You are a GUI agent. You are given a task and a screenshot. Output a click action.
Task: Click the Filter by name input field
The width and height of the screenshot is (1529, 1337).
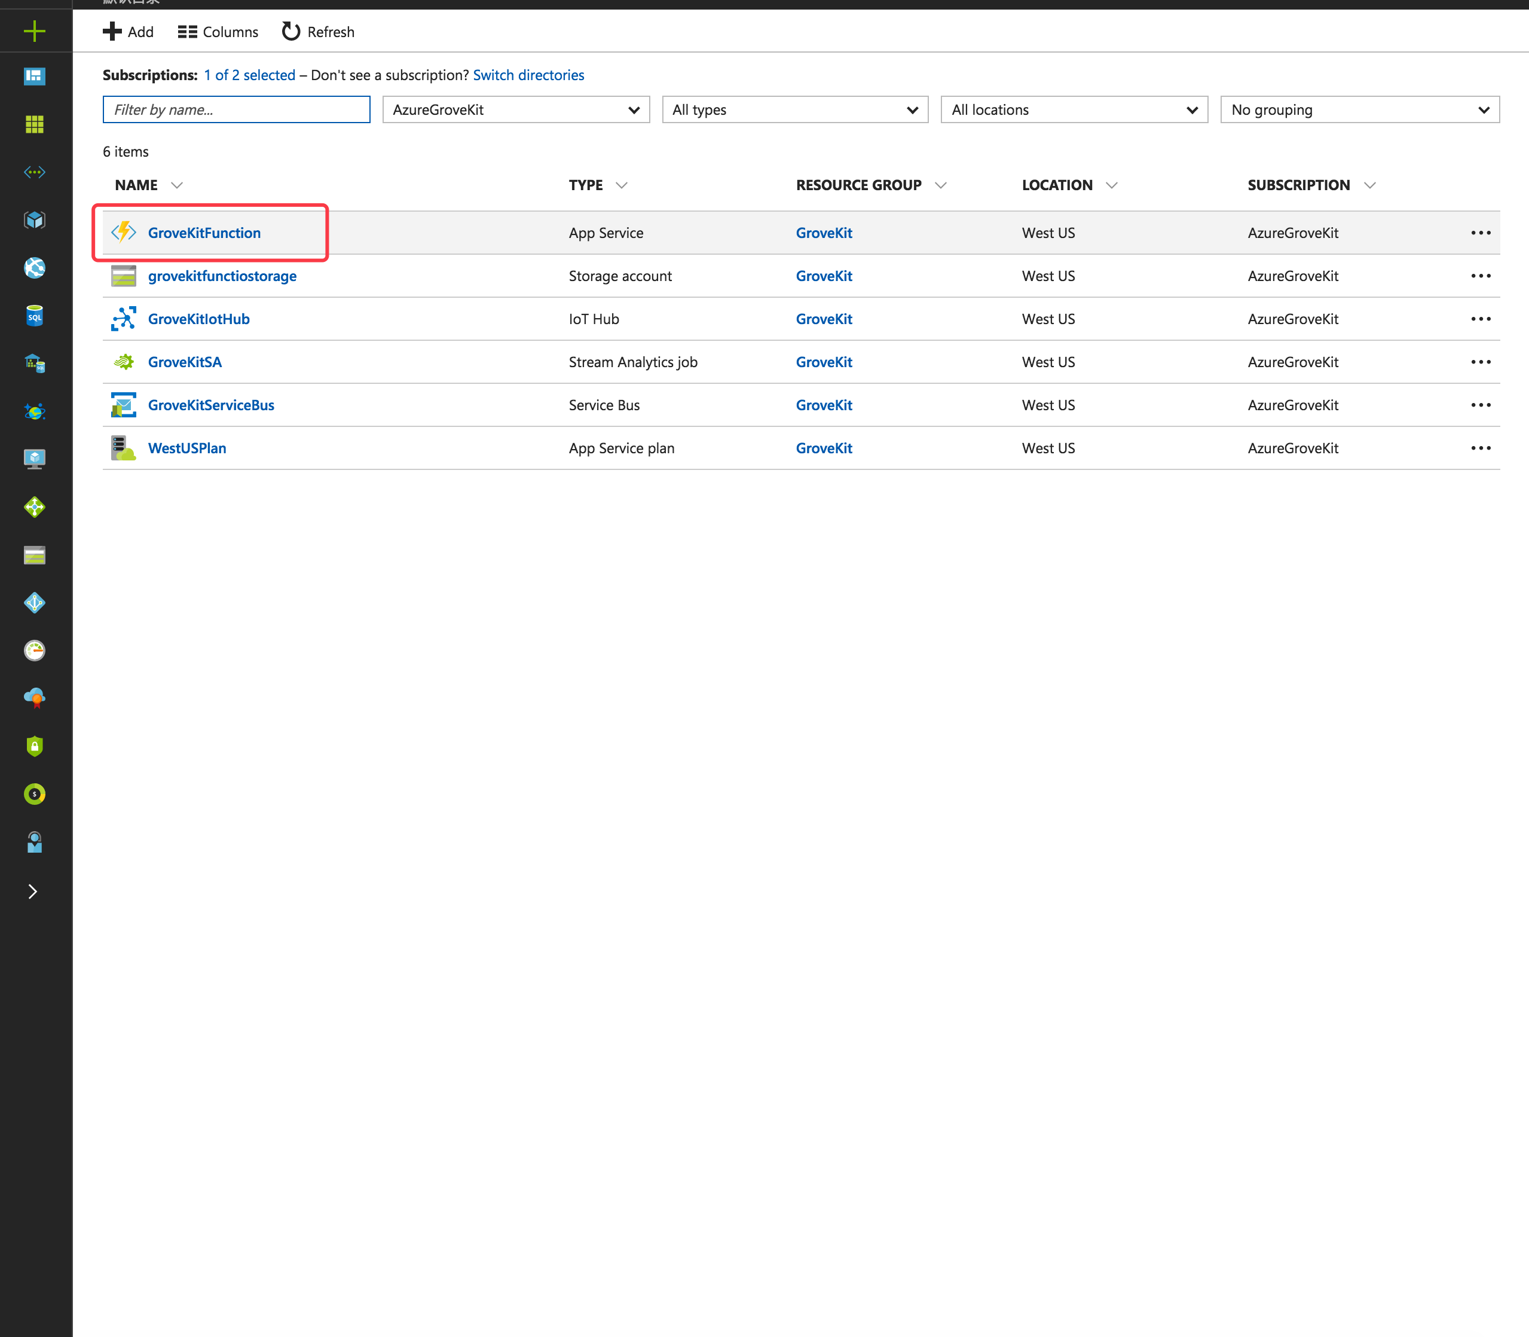tap(237, 109)
